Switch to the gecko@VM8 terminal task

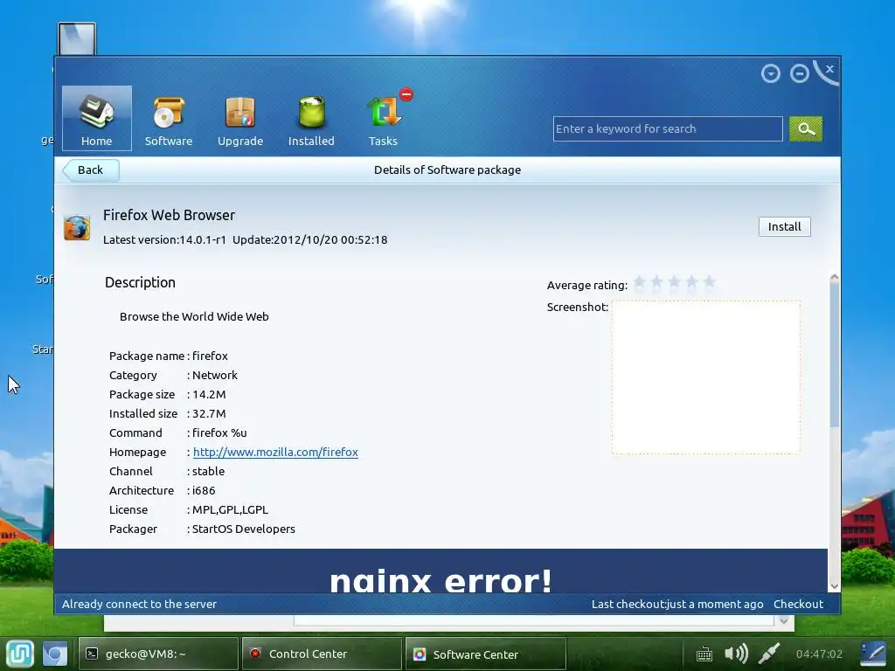tap(158, 654)
